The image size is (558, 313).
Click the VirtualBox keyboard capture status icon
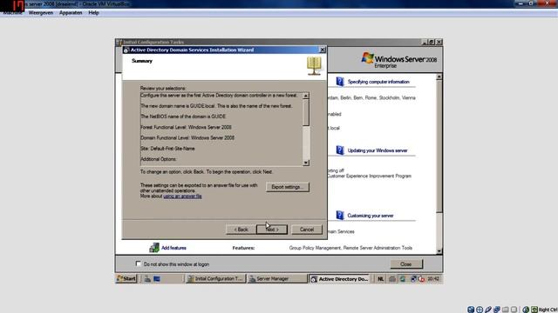click(x=534, y=310)
